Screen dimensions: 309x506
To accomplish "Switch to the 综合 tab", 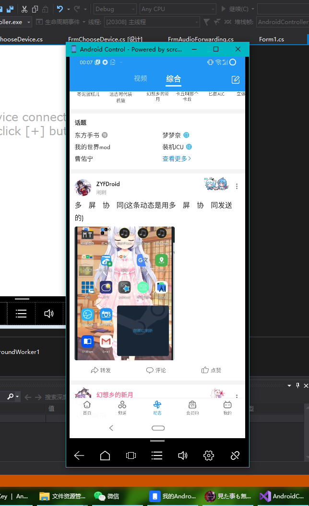I will (x=174, y=78).
